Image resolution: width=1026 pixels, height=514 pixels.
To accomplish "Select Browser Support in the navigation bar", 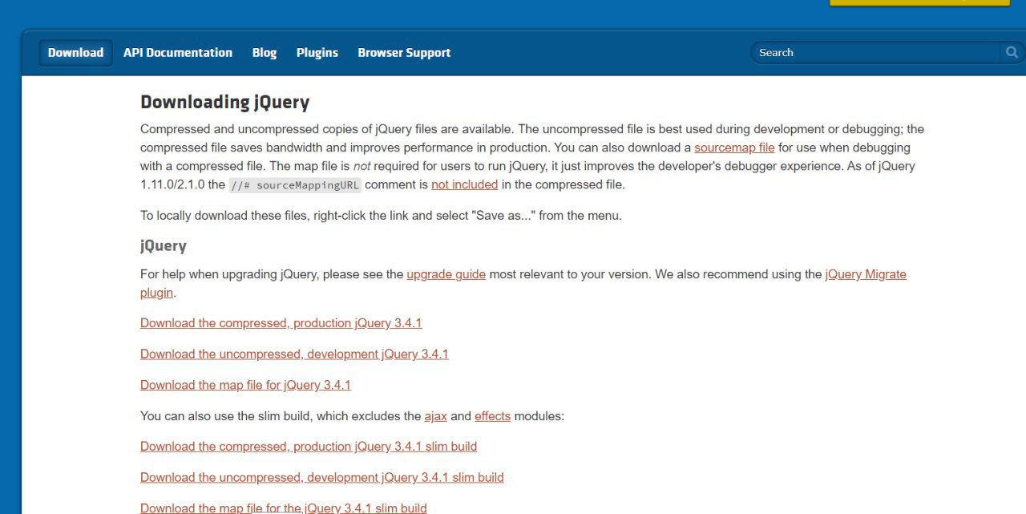I will pyautogui.click(x=404, y=53).
